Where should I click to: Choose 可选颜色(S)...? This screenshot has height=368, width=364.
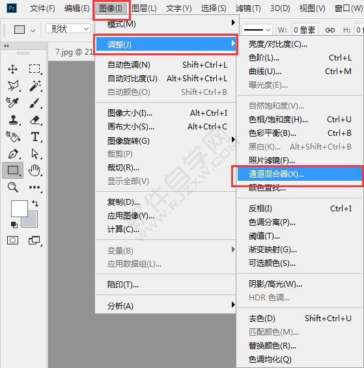pos(300,263)
